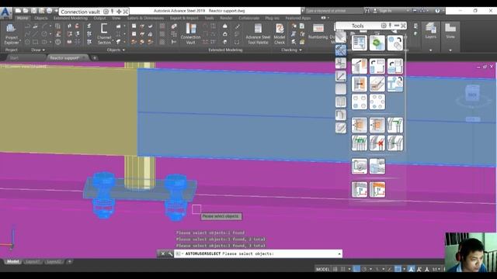The image size is (497, 279).
Task: Select the Model layout tab
Action: point(13,262)
